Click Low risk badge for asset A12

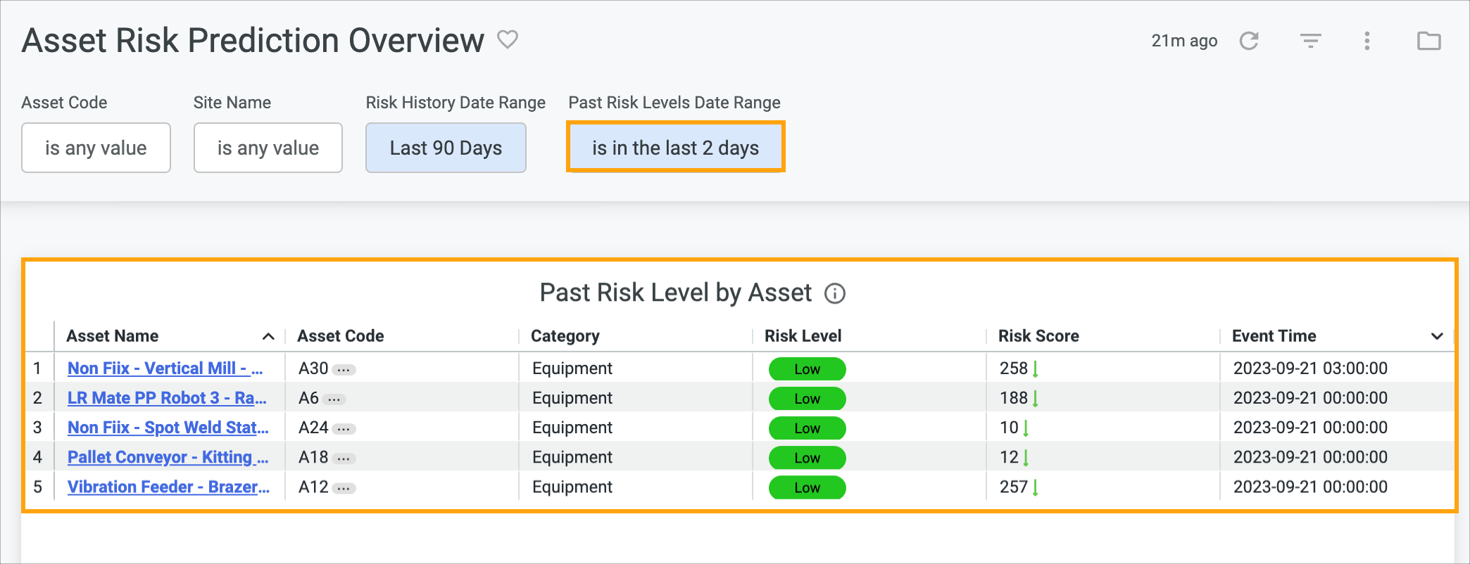tap(808, 488)
